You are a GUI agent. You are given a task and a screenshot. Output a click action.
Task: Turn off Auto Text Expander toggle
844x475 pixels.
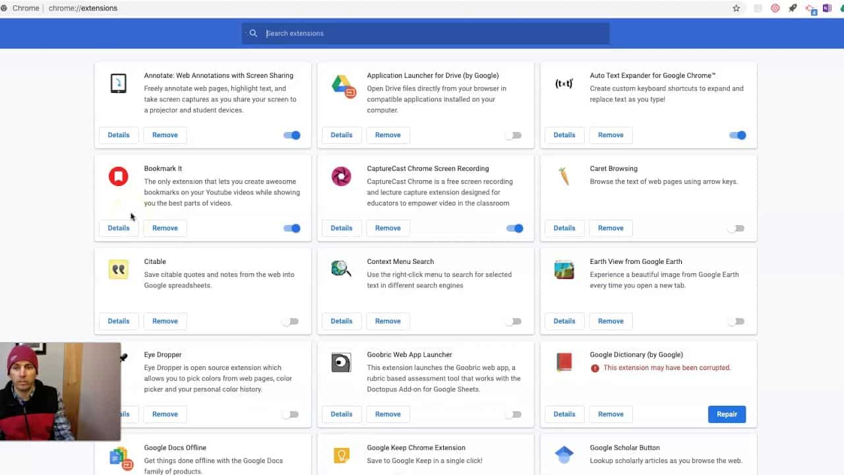tap(737, 135)
